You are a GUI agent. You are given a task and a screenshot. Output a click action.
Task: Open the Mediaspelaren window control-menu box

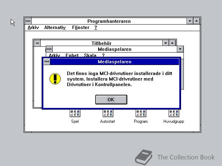[x=49, y=49]
